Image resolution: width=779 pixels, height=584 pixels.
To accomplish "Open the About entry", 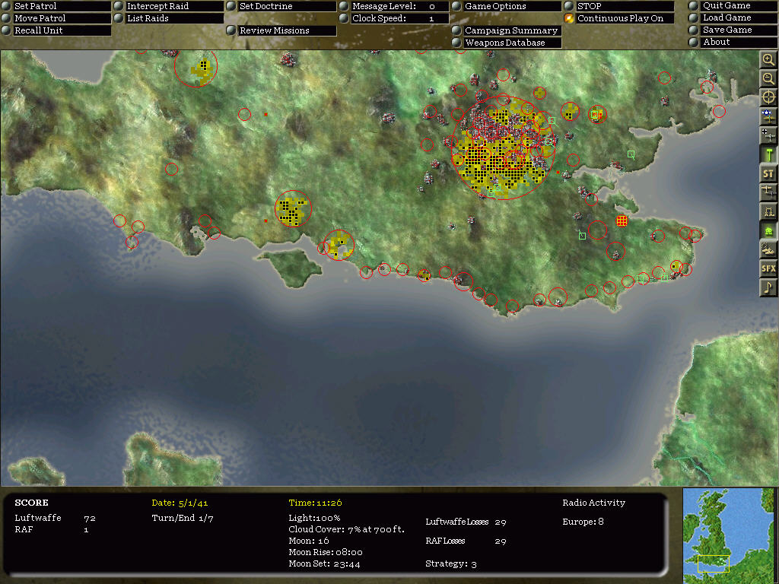I will click(733, 43).
